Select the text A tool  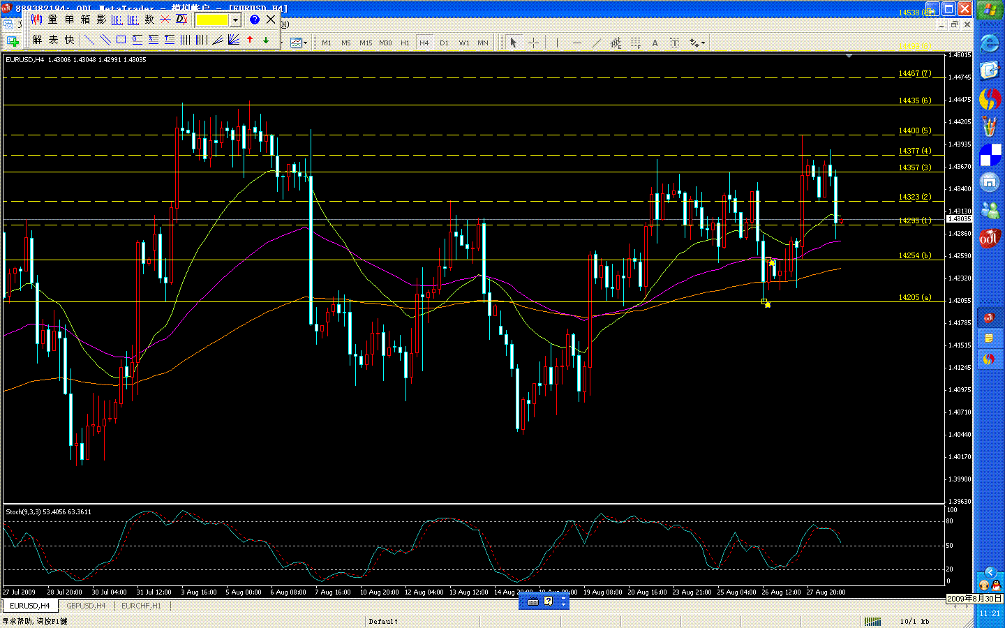coord(655,43)
